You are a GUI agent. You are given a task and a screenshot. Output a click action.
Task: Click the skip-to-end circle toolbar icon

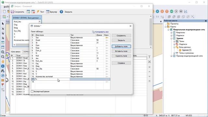click(181, 11)
